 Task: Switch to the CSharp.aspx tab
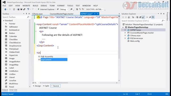(37, 14)
